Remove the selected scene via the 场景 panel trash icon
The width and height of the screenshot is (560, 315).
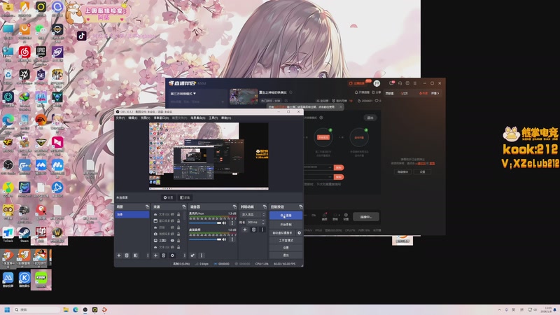[127, 255]
